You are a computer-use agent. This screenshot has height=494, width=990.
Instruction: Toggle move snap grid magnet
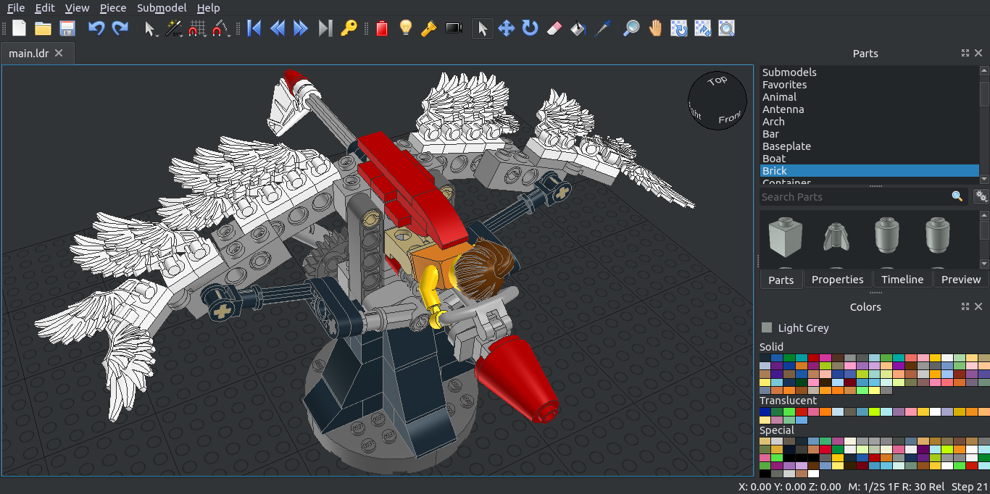(197, 29)
